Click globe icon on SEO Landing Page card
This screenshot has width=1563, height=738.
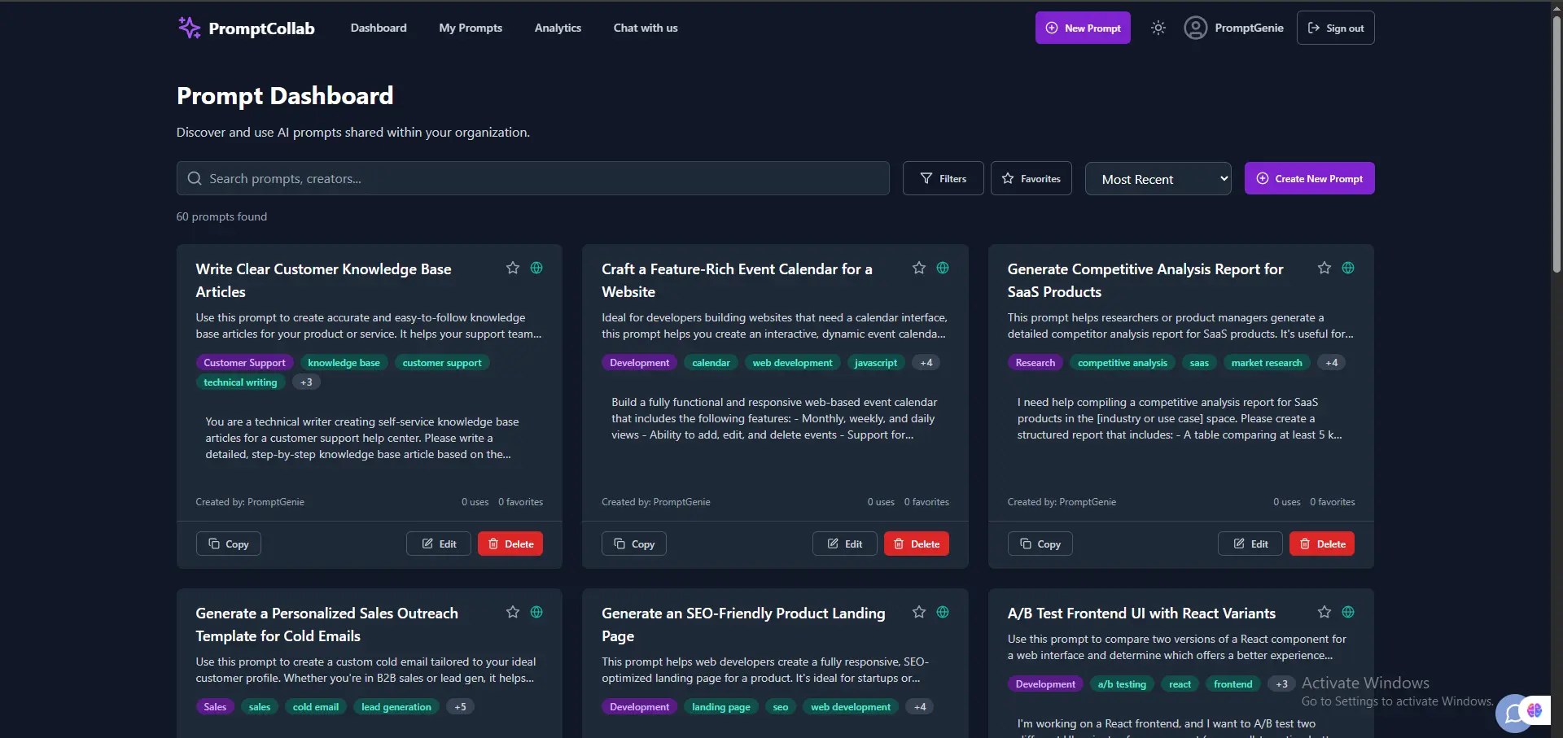point(943,612)
